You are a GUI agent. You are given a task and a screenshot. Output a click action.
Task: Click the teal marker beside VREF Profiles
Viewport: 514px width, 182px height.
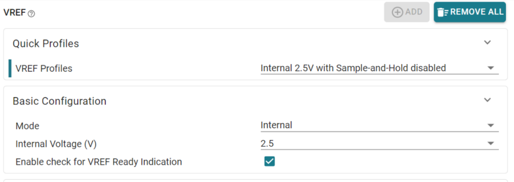coord(10,68)
